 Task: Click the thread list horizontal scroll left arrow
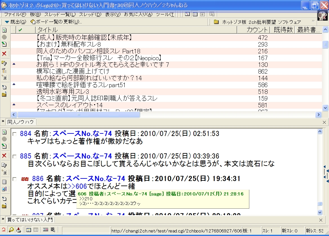(13, 115)
